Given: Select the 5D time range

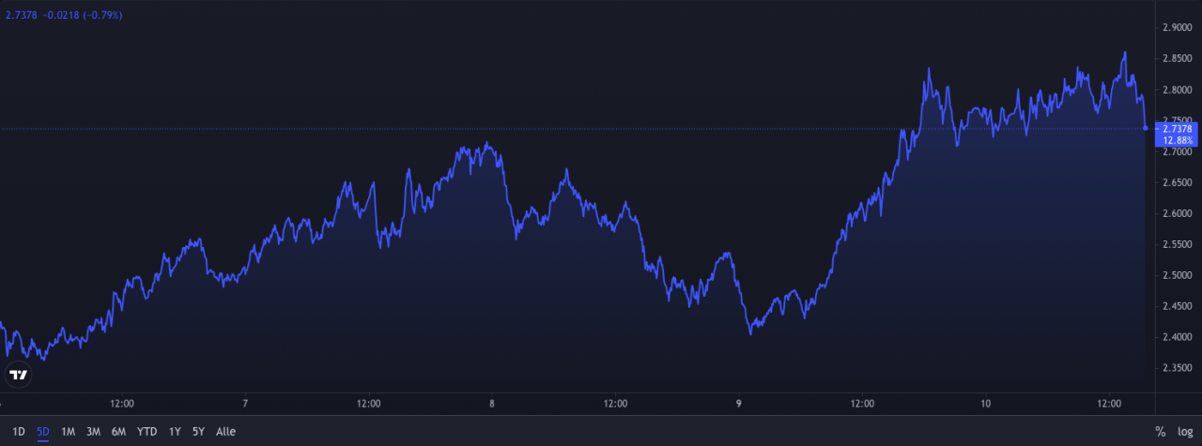Looking at the screenshot, I should pos(43,432).
